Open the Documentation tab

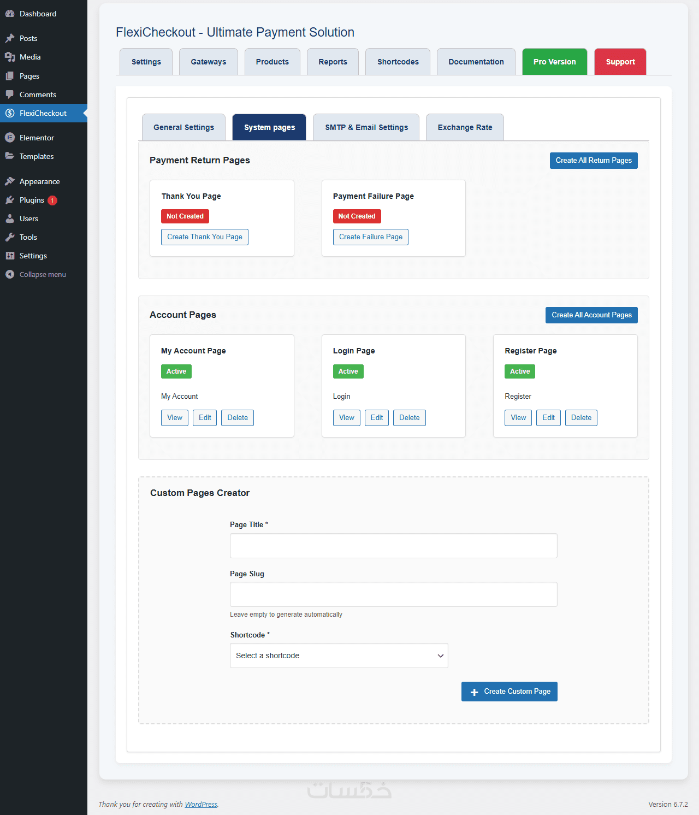pos(476,62)
